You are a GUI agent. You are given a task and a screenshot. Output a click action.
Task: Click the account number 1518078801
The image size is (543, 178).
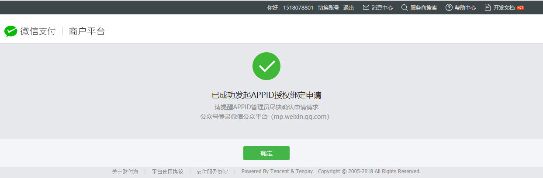tap(298, 8)
